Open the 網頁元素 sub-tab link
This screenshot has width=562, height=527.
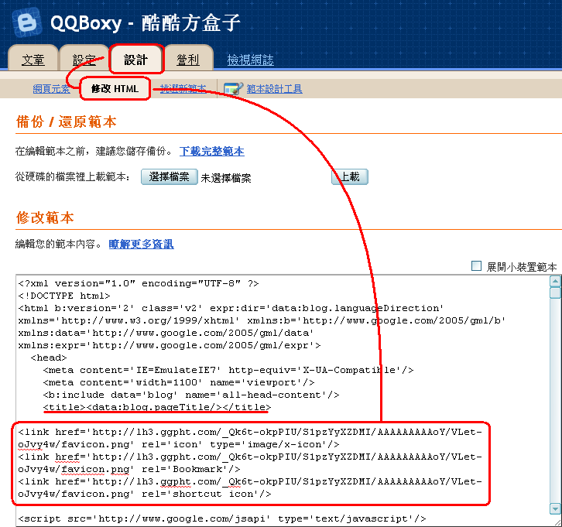click(x=51, y=88)
